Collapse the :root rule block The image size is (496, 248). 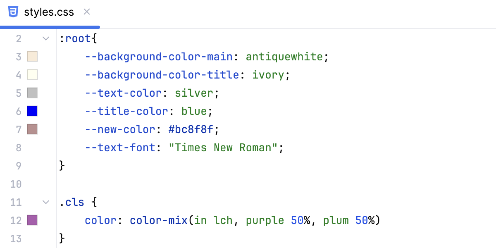(45, 38)
